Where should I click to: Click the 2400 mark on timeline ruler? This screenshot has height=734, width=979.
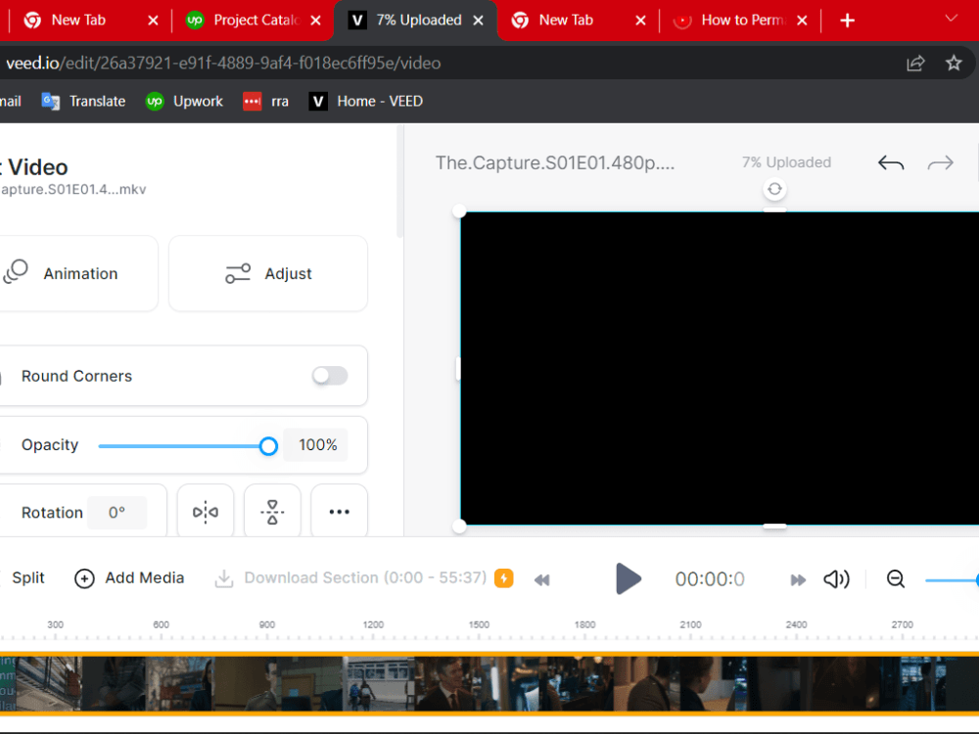point(796,625)
